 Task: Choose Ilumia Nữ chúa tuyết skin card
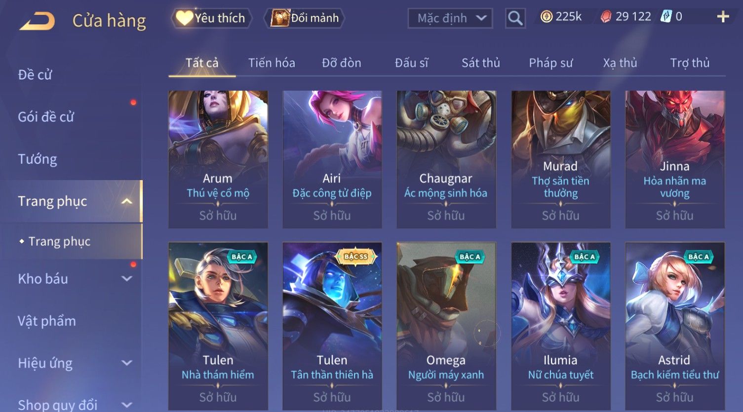pyautogui.click(x=561, y=326)
